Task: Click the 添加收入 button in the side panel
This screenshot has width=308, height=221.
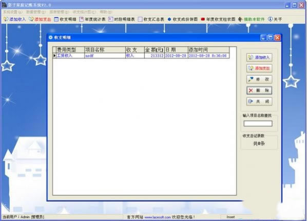Action: [259, 57]
